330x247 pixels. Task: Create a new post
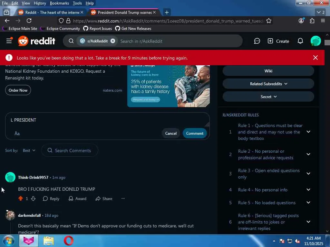coord(278,41)
